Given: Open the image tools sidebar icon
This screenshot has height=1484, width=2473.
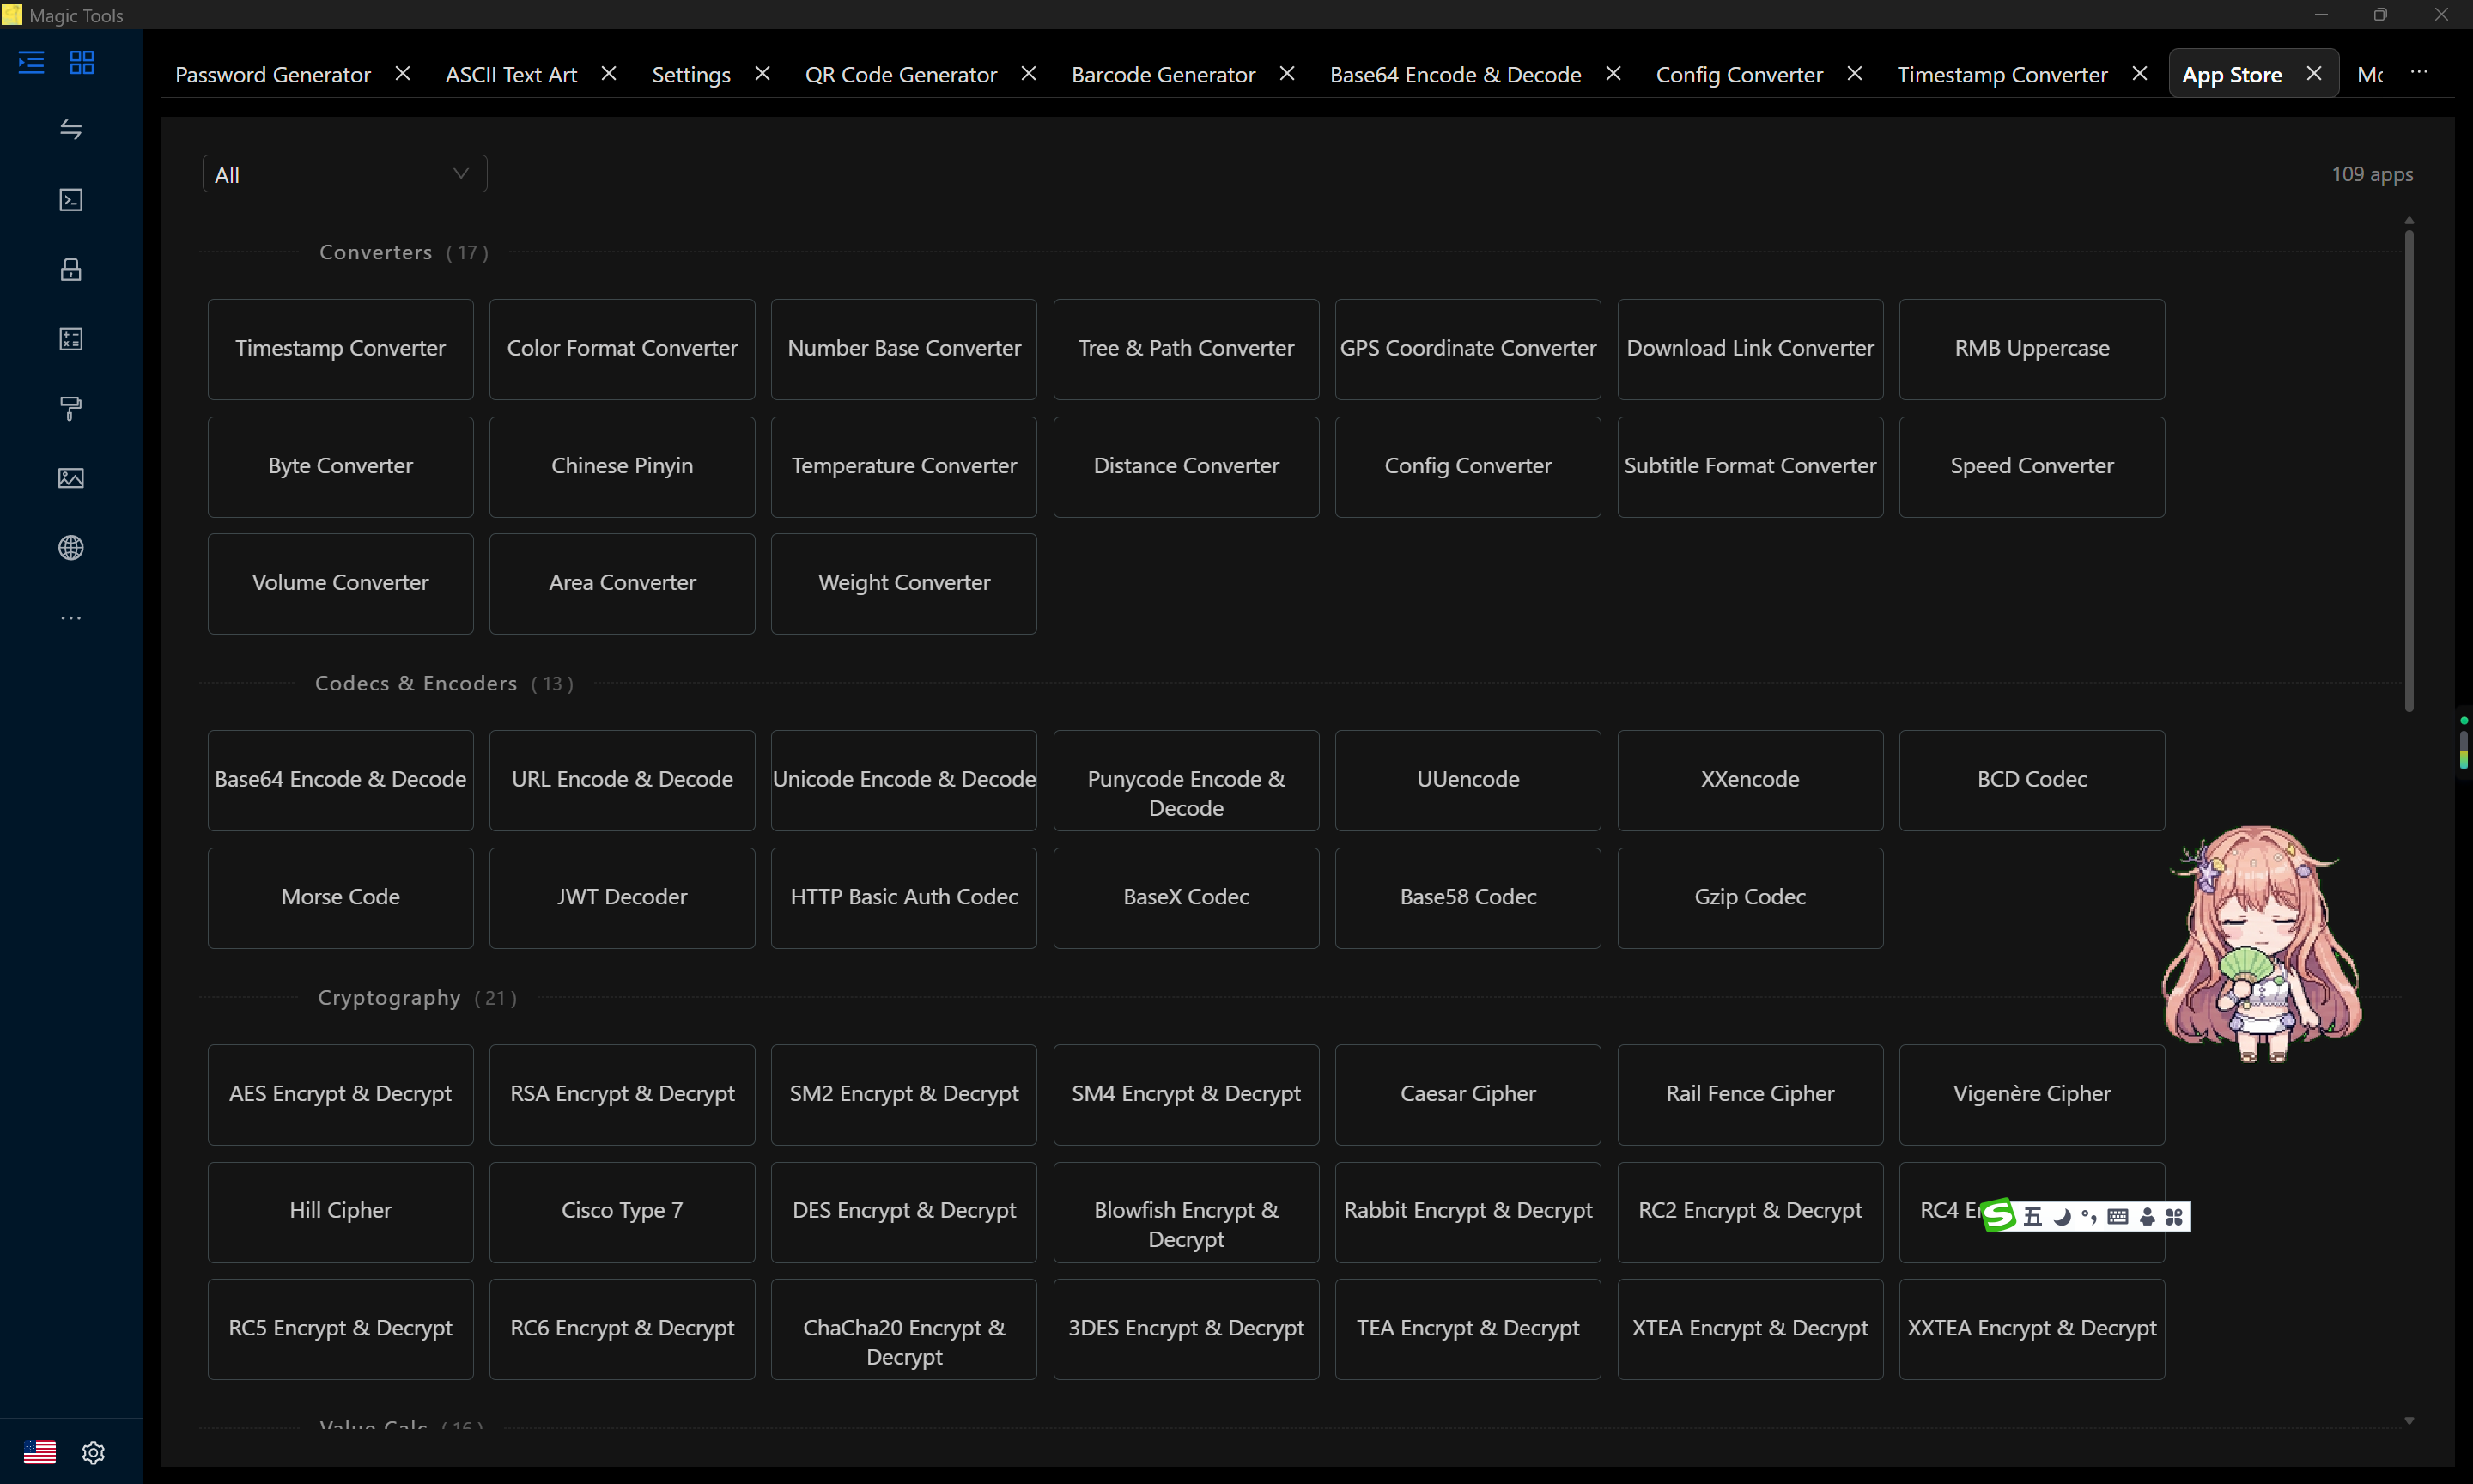Looking at the screenshot, I should point(71,478).
